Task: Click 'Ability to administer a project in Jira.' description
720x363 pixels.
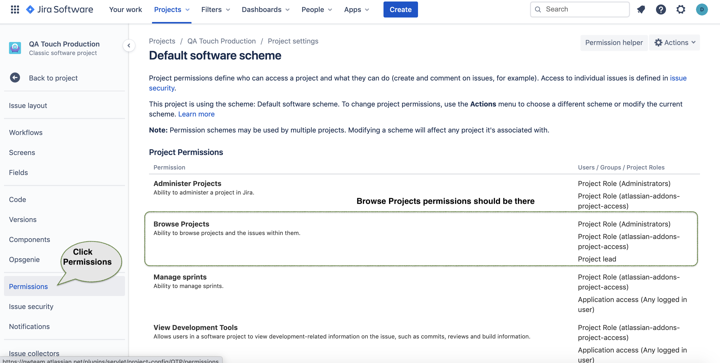Action: (x=204, y=192)
